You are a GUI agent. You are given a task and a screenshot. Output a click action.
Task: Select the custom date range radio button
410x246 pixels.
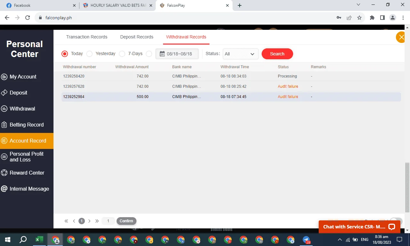coord(149,54)
